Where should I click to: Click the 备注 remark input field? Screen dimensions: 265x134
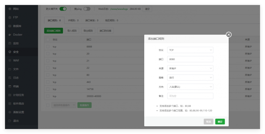(190, 96)
